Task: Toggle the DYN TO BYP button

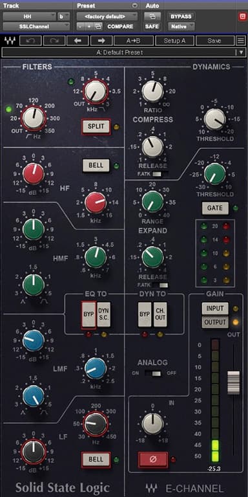Action: pyautogui.click(x=145, y=314)
